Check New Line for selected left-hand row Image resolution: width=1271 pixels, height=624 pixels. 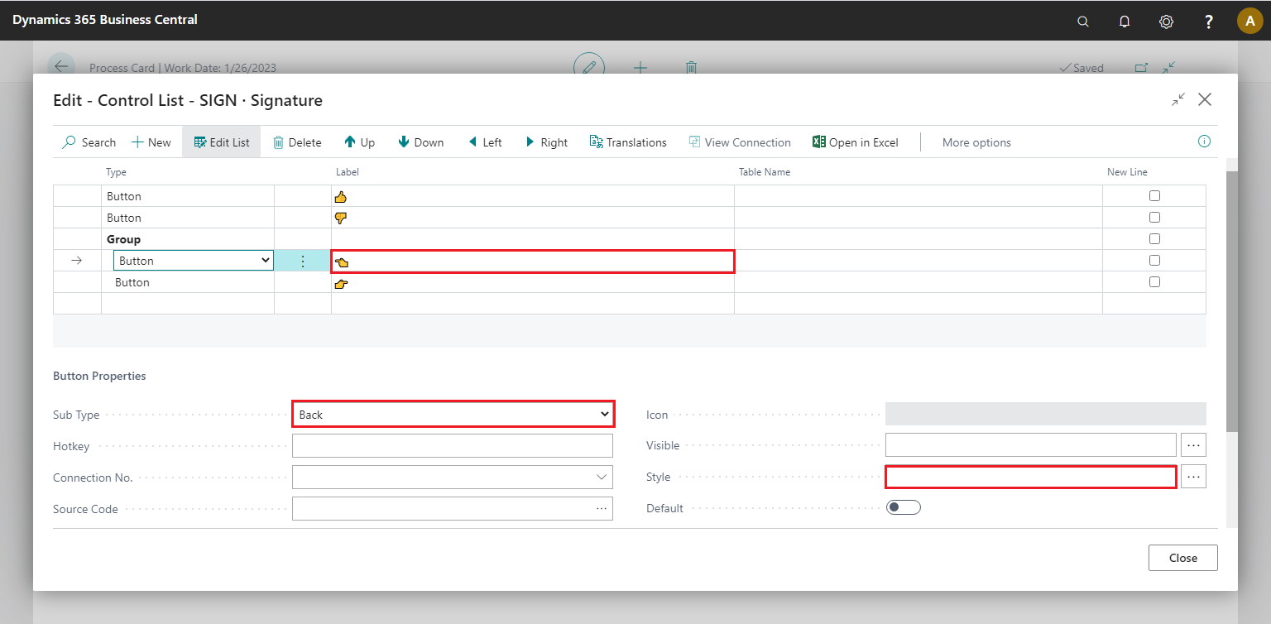coord(1154,261)
